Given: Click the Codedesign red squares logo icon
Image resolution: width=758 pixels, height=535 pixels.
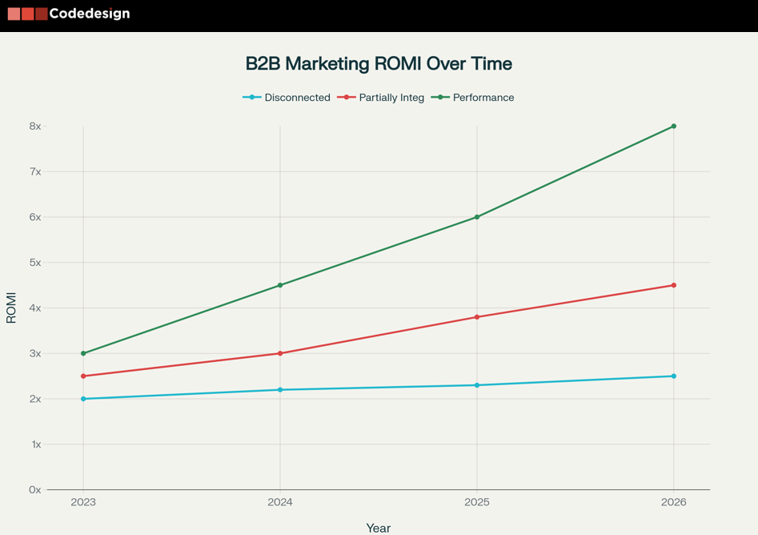Looking at the screenshot, I should pos(27,14).
